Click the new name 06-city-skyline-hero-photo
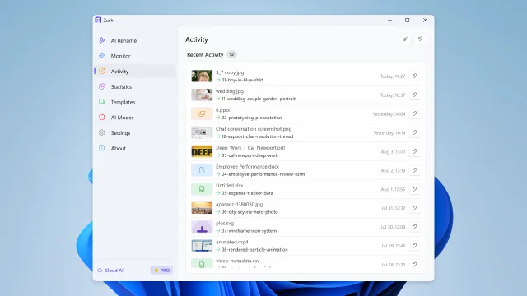This screenshot has width=527, height=296. click(250, 212)
